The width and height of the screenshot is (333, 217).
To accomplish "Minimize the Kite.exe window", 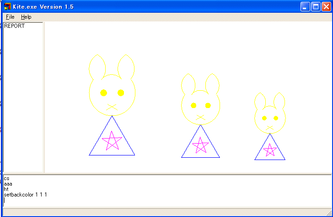I will pyautogui.click(x=305, y=7).
